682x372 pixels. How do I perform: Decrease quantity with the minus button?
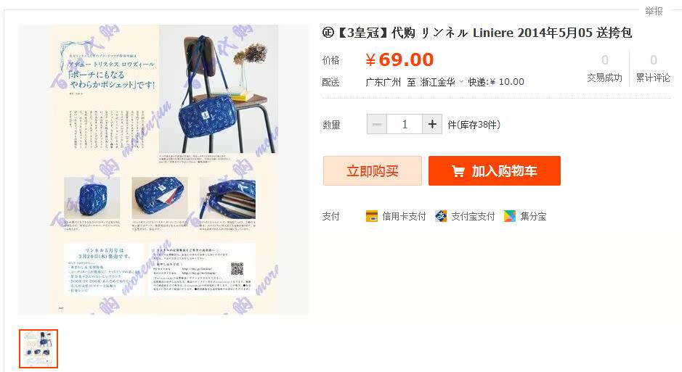377,125
